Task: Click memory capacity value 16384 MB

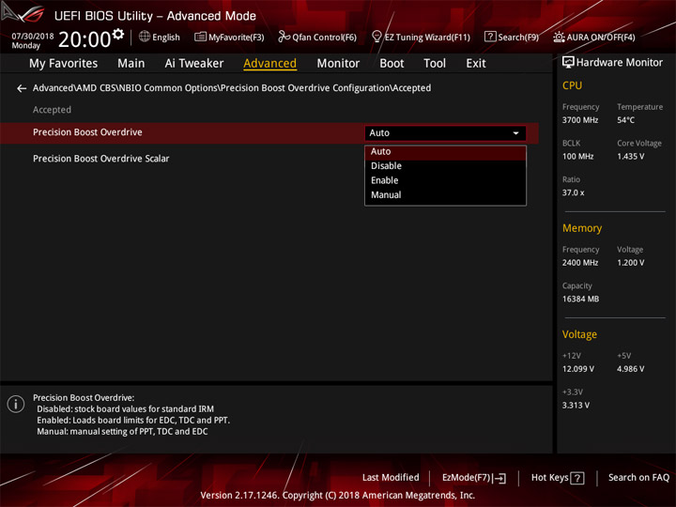Action: tap(580, 299)
